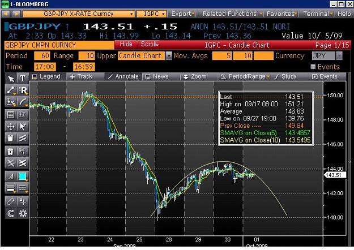Open the Favorites menu
Viewport: 354px width, 250px height.
[x=282, y=14]
